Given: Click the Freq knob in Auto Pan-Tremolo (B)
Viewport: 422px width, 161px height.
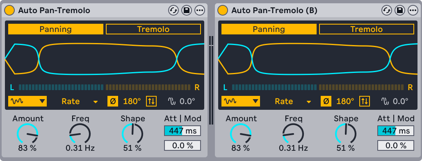Looking at the screenshot, I should click(x=293, y=134).
